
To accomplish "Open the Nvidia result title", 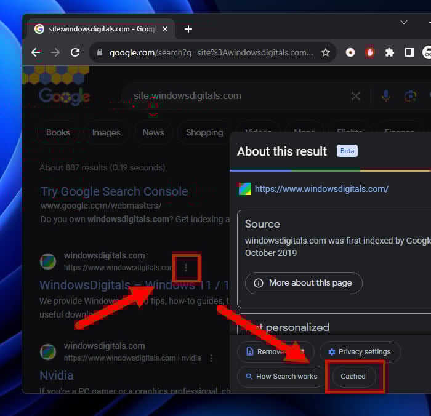I will [57, 375].
